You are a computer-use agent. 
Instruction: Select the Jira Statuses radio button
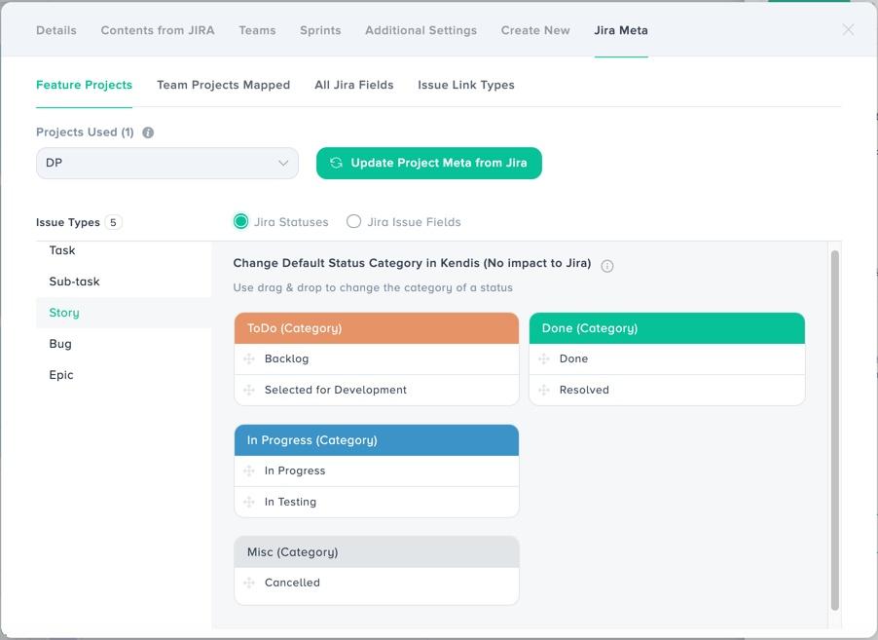(x=240, y=222)
